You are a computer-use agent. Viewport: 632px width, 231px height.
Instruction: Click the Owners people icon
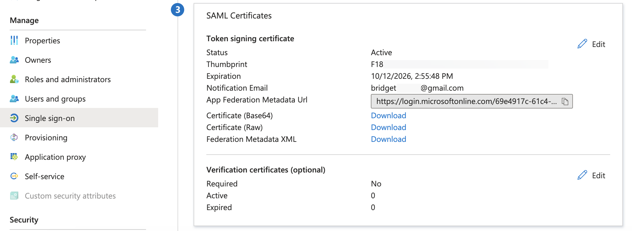(14, 60)
